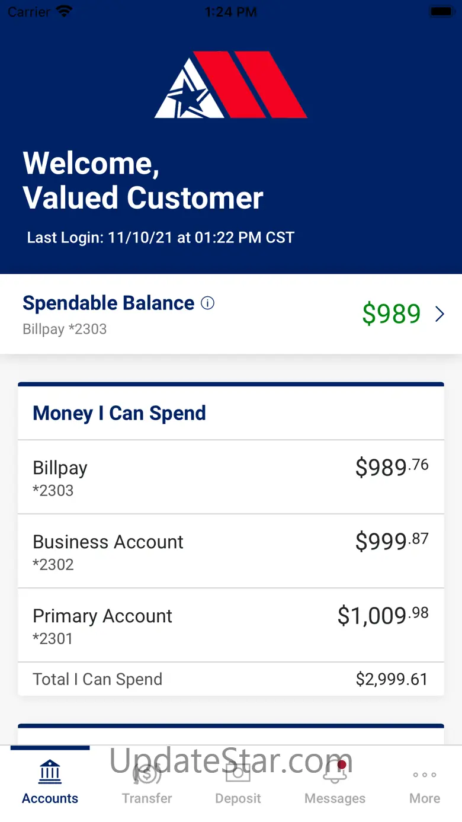The width and height of the screenshot is (462, 822).
Task: Open the Deposit camera icon
Action: (238, 772)
